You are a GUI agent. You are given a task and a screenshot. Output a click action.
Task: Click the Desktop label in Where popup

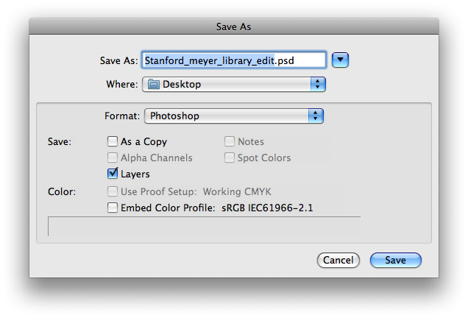[x=182, y=85]
